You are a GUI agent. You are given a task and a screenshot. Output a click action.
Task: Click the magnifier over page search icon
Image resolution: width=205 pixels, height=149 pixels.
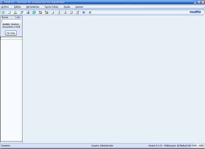click(x=65, y=12)
